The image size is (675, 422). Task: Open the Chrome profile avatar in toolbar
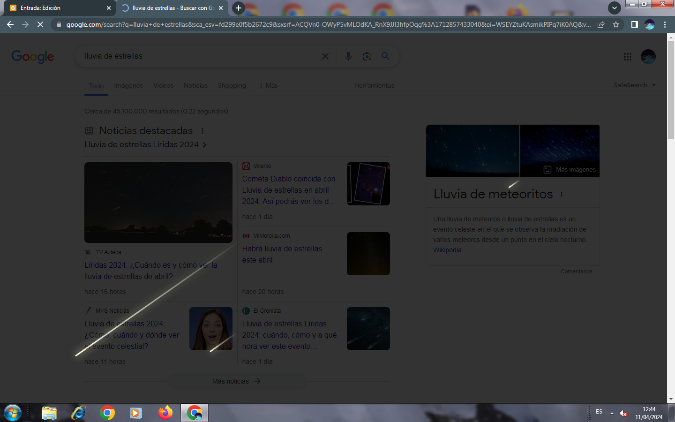click(x=650, y=24)
